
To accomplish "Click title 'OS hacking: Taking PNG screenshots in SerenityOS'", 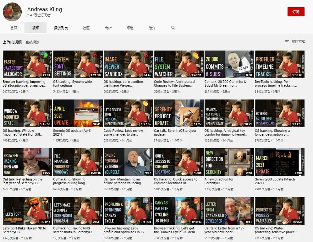I will pos(73,230).
